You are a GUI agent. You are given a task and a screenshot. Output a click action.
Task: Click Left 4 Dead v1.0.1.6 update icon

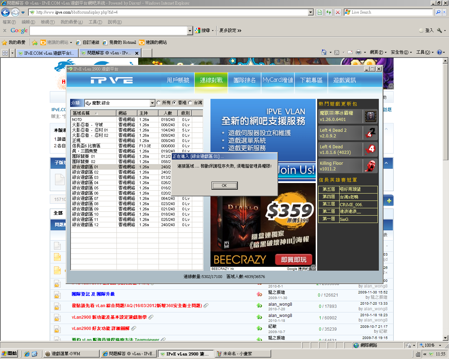370,149
